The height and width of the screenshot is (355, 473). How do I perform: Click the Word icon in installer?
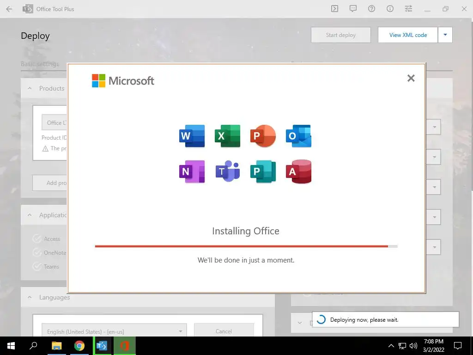click(x=192, y=136)
